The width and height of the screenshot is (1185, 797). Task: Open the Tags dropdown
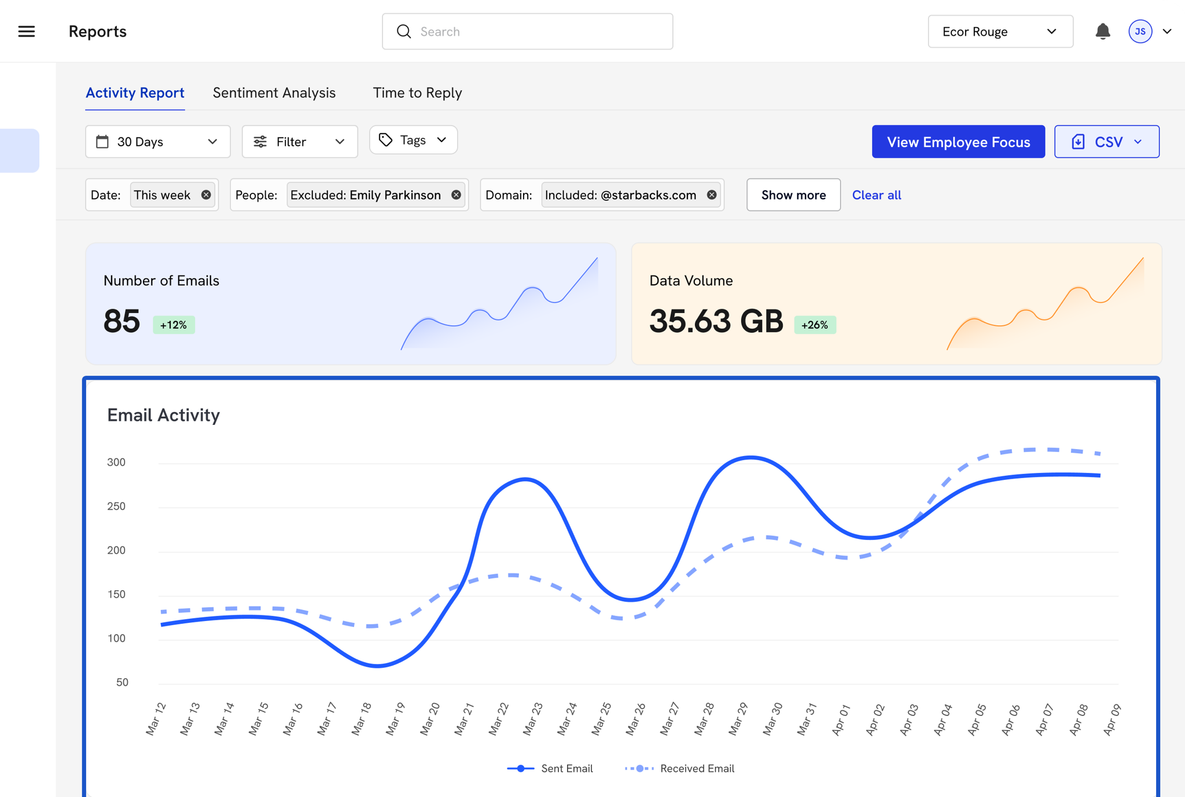point(413,140)
